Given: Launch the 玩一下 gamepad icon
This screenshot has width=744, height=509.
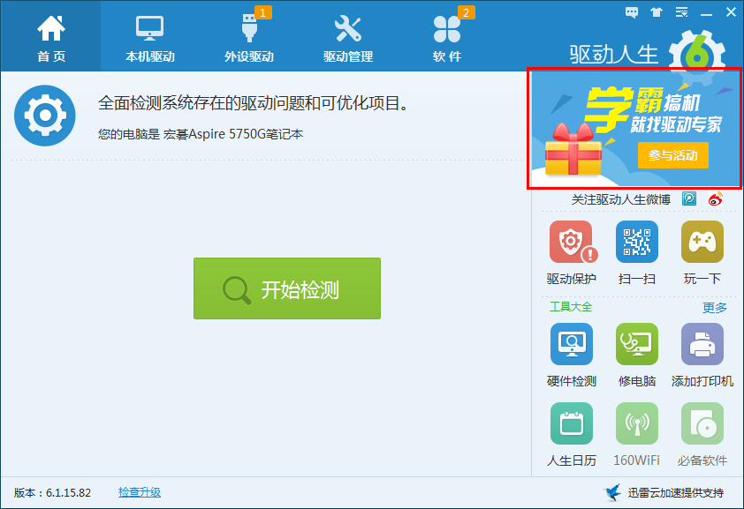Looking at the screenshot, I should click(702, 242).
